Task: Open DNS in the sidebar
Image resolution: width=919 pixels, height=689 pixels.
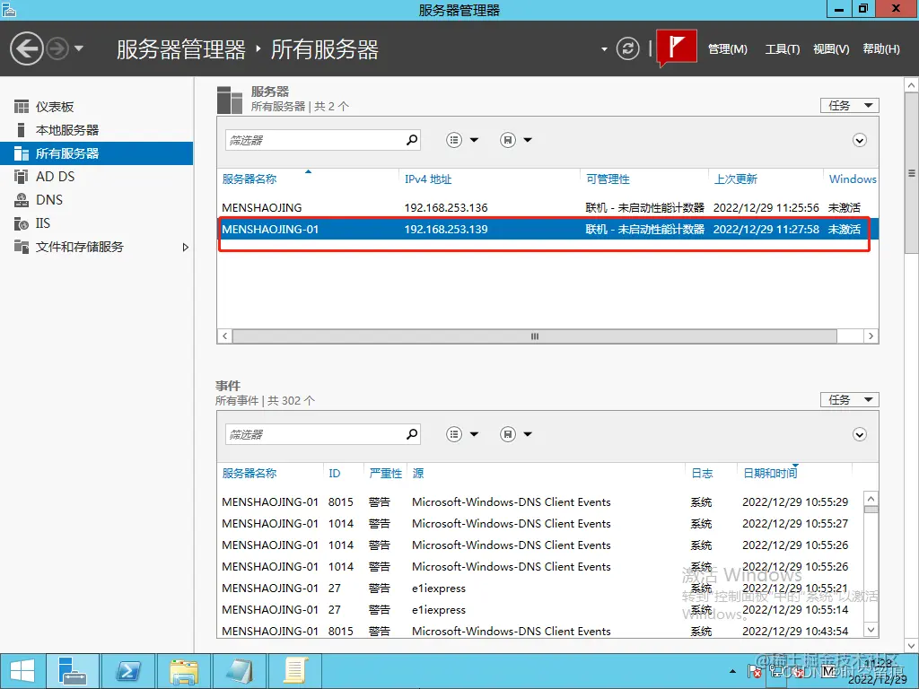Action: tap(97, 200)
